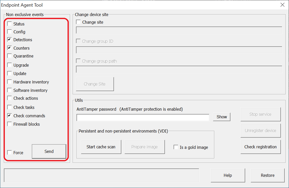This screenshot has height=188, width=289.
Task: Click the AntiTamper password field
Action: click(142, 117)
